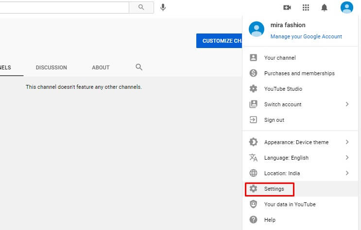The image size is (361, 230).
Task: Click the Your data shield icon
Action: 253,204
